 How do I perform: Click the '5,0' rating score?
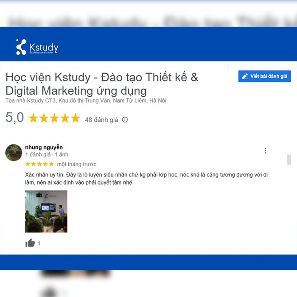click(14, 118)
